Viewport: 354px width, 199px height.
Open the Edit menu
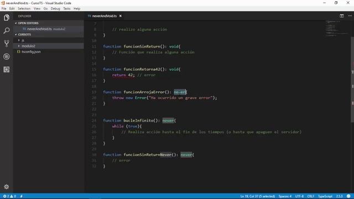pyautogui.click(x=12, y=9)
